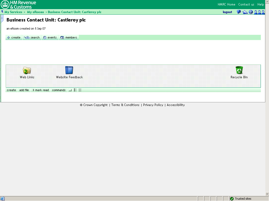Go to HMRC Home in the top menu
The image size is (269, 201).
[x=226, y=4]
